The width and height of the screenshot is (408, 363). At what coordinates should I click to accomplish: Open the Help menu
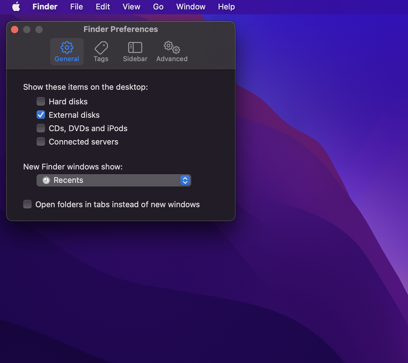[x=226, y=7]
